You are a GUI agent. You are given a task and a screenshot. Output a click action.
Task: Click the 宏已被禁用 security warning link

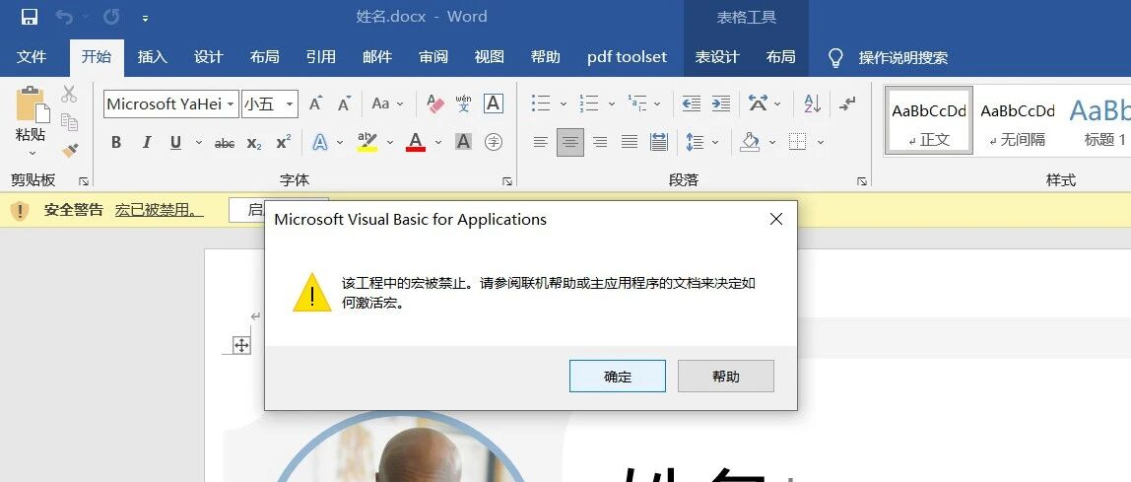click(159, 210)
